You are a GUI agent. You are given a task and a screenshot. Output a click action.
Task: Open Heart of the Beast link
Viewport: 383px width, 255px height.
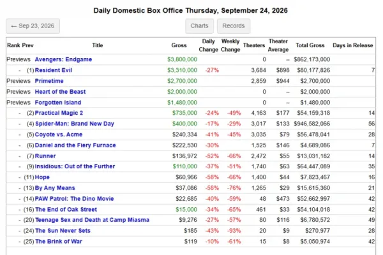(60, 92)
